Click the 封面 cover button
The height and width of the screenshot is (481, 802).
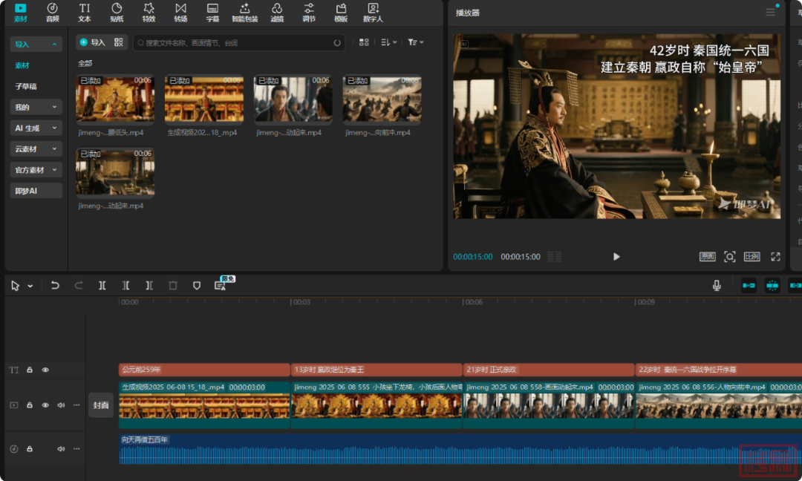[101, 405]
